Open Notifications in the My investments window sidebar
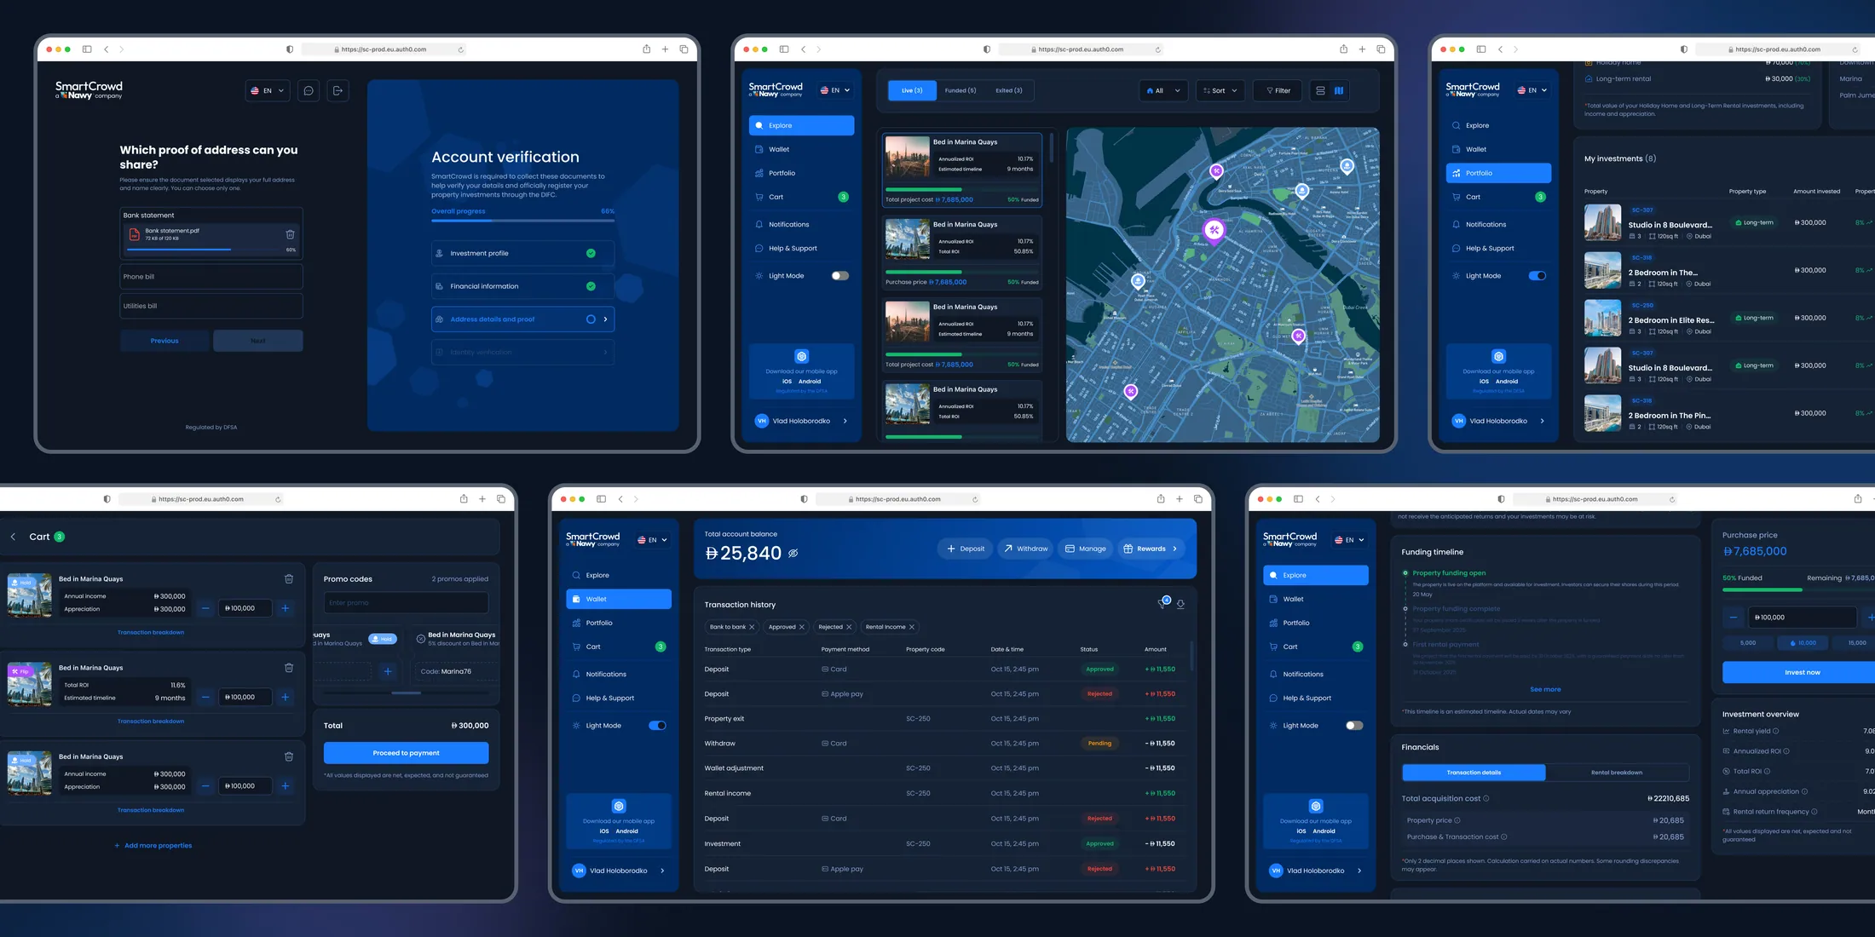Image resolution: width=1875 pixels, height=937 pixels. [x=1498, y=224]
